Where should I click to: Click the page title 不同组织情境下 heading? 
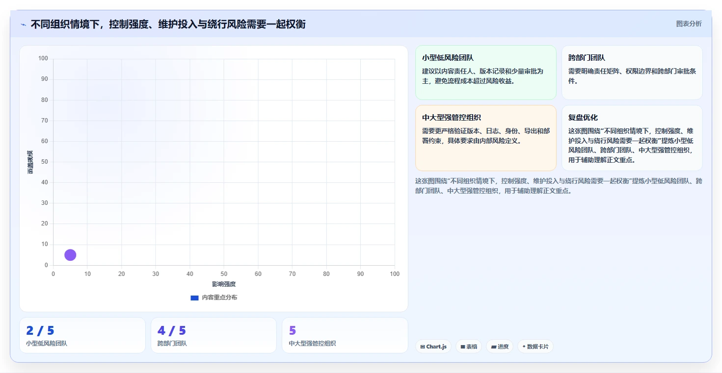(168, 24)
